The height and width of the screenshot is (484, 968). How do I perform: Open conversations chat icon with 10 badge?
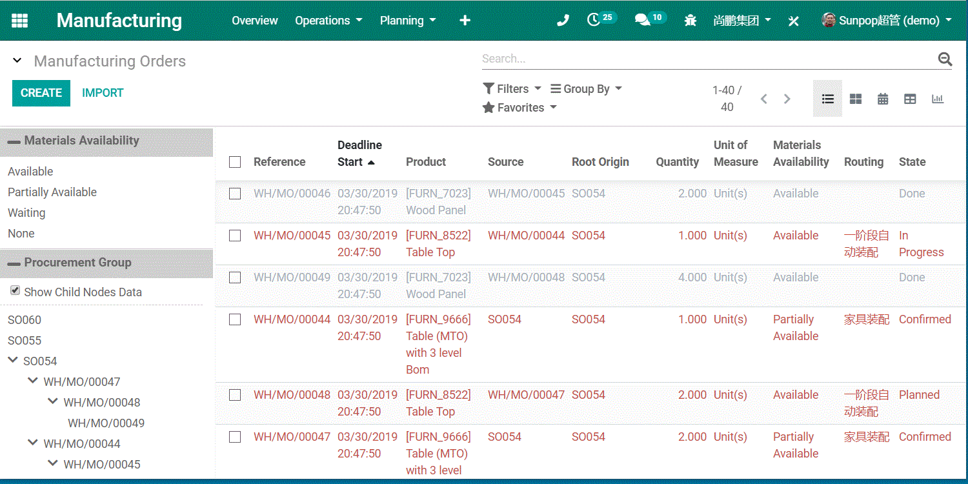[642, 20]
